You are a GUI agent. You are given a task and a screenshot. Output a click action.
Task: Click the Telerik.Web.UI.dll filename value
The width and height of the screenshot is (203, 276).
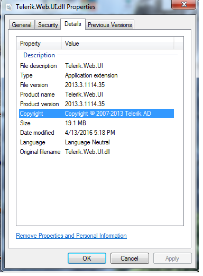(x=87, y=152)
